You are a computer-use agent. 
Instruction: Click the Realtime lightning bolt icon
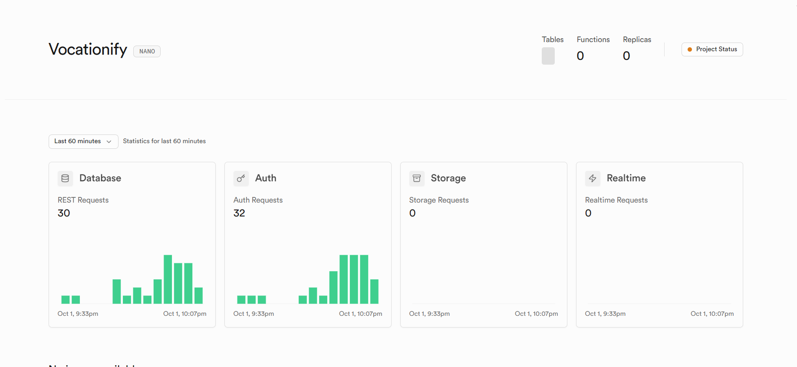tap(593, 178)
